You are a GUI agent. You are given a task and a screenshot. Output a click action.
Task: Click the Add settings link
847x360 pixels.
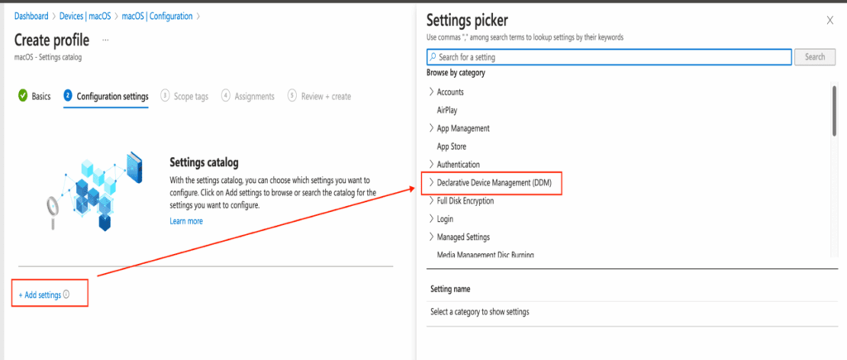click(x=40, y=295)
